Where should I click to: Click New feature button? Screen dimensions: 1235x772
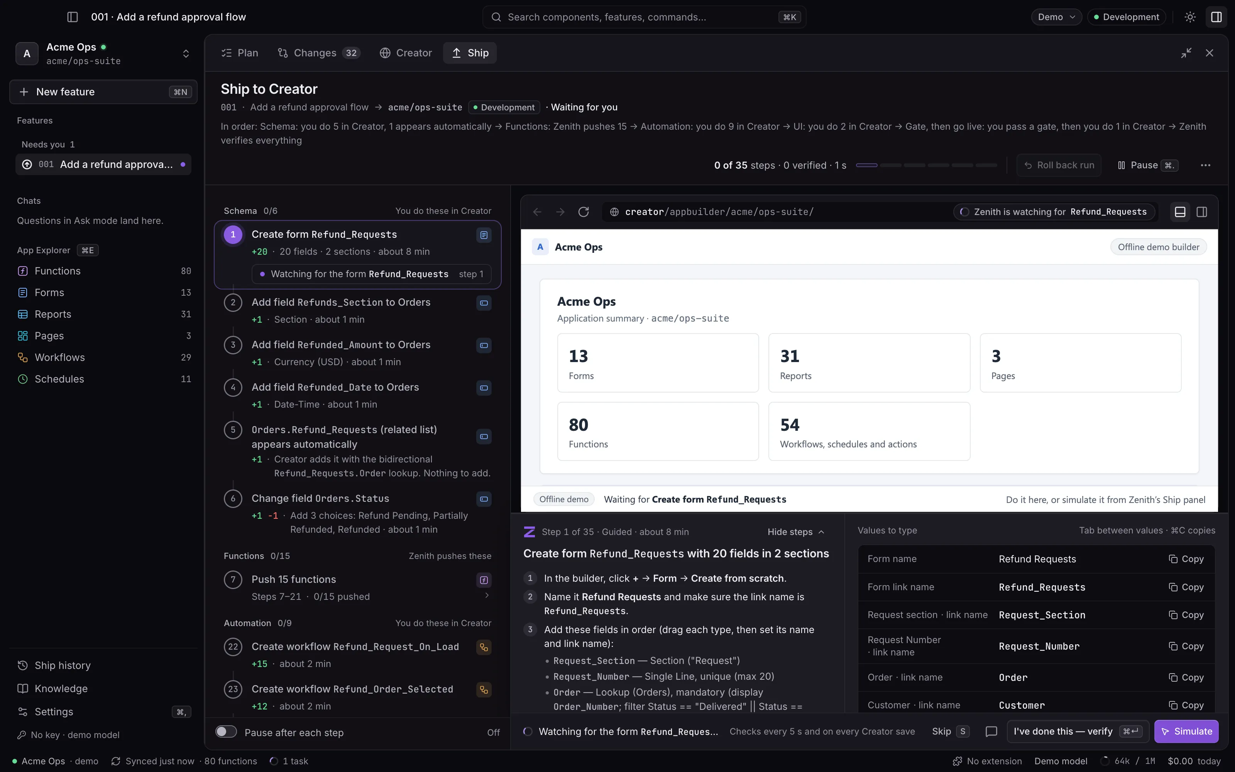coord(103,92)
